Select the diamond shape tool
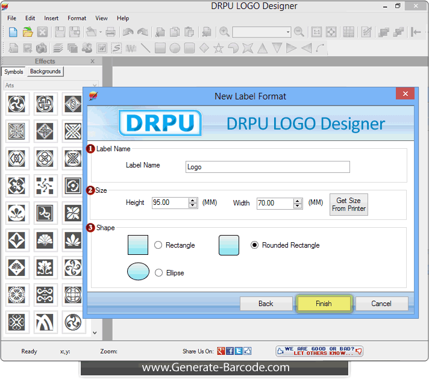Image resolution: width=429 pixels, height=379 pixels. point(204,48)
